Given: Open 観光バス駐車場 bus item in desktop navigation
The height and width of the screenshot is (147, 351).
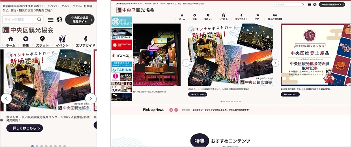Looking at the screenshot, I should point(275,17).
